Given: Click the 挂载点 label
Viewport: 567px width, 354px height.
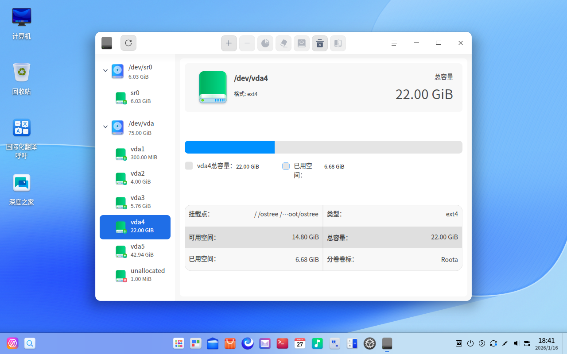Looking at the screenshot, I should pos(199,214).
